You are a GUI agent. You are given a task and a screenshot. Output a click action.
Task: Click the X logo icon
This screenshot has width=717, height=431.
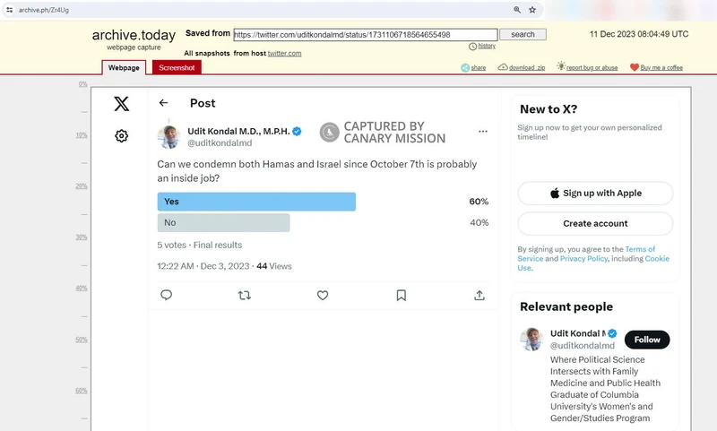tap(122, 104)
